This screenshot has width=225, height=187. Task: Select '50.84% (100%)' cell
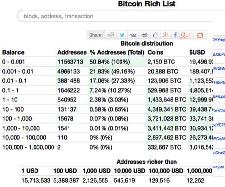[x=110, y=62]
